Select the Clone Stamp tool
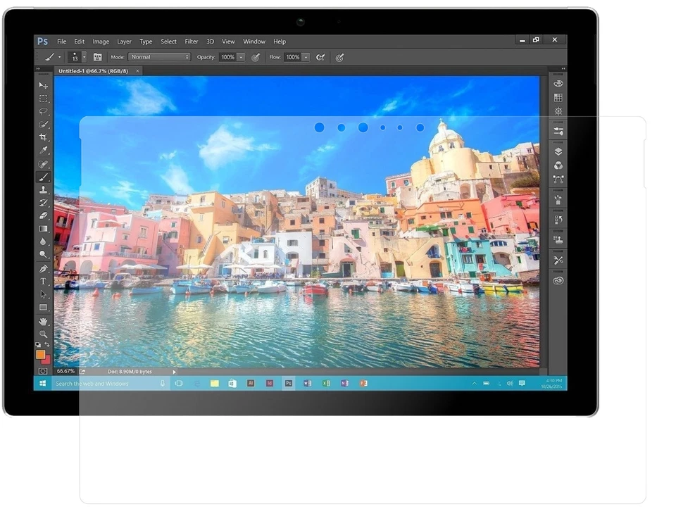Image resolution: width=676 pixels, height=509 pixels. (43, 190)
